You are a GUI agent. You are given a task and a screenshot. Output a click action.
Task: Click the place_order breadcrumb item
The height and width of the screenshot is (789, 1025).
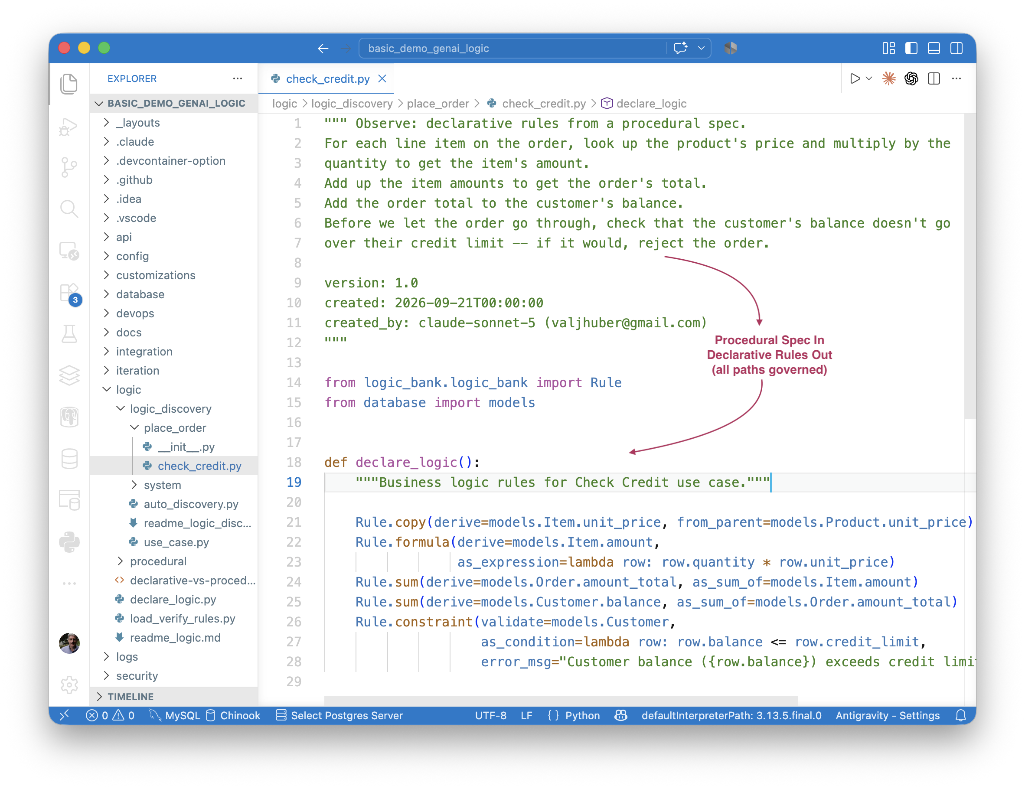coord(437,103)
